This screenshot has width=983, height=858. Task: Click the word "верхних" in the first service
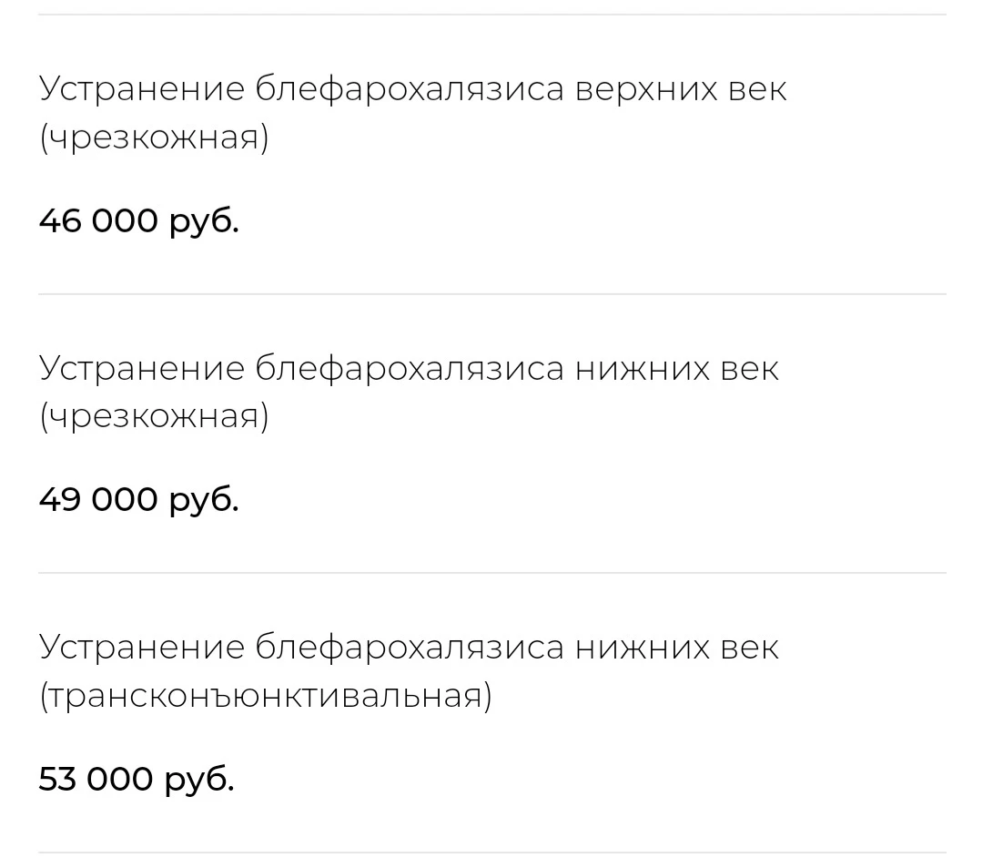coord(647,89)
